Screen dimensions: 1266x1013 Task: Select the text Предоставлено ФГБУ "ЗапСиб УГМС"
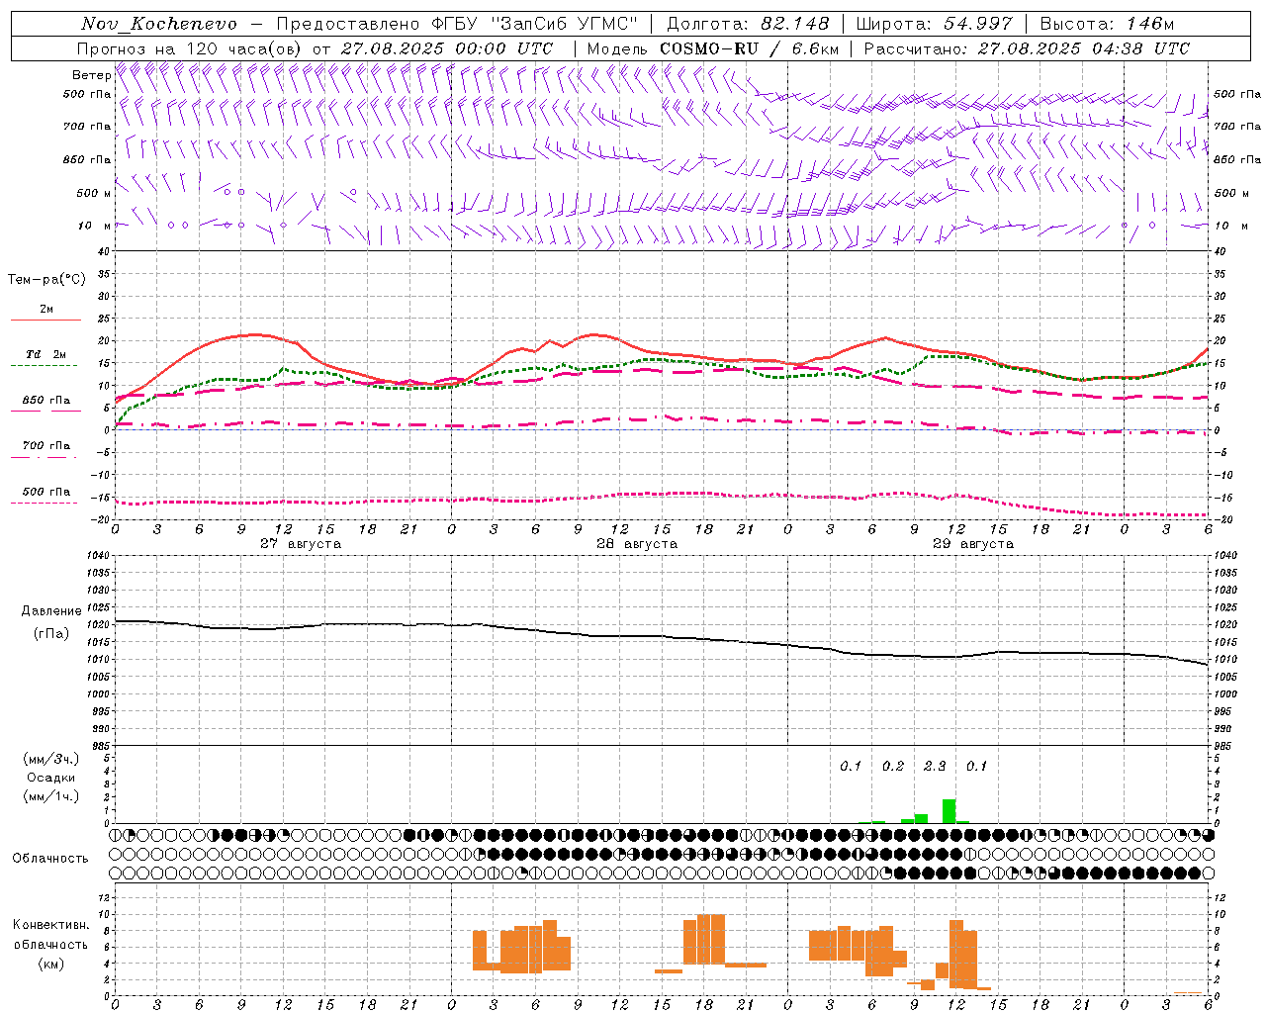(x=457, y=24)
